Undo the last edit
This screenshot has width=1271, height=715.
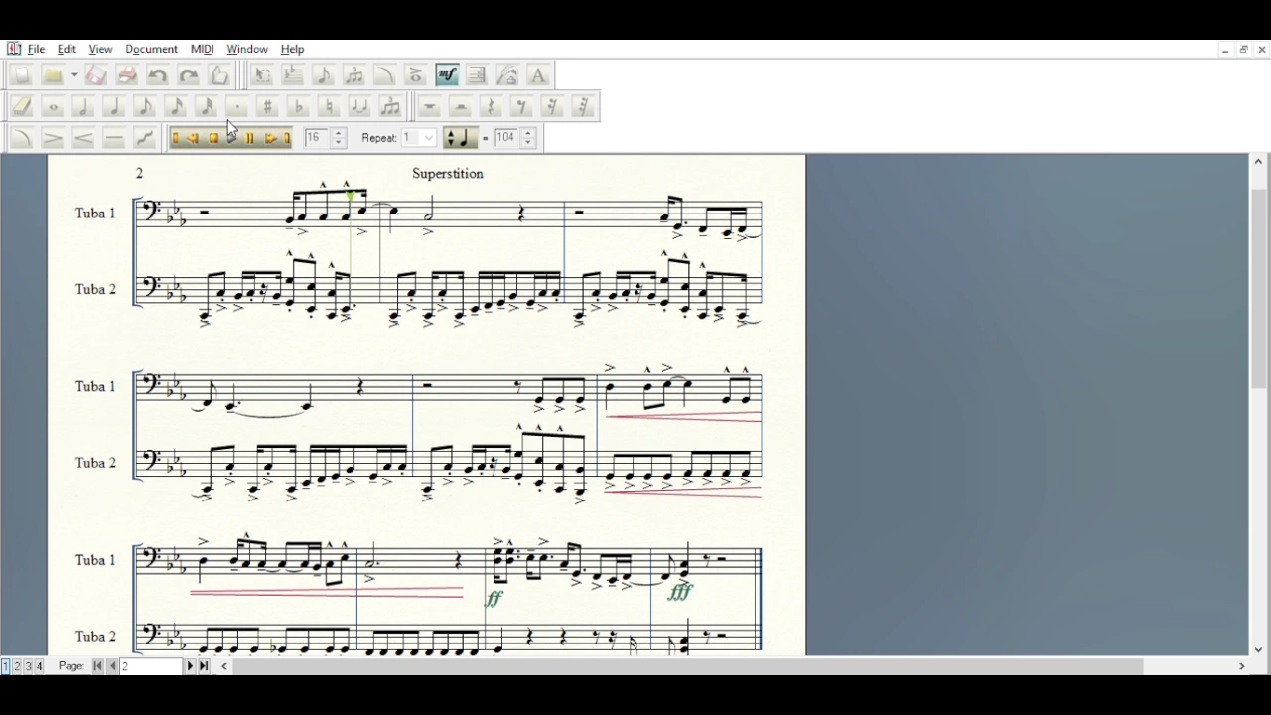coord(158,75)
